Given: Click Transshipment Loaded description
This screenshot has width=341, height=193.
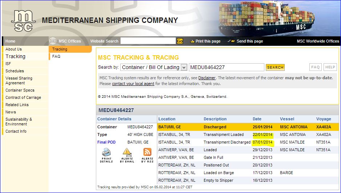Looking at the screenshot, I should coord(224,135).
